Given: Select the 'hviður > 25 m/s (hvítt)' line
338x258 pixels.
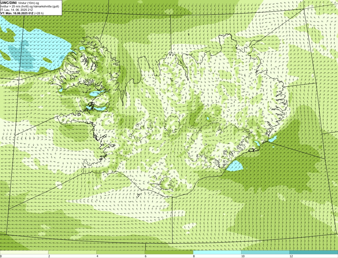Looking at the screenshot, I should (30, 6).
